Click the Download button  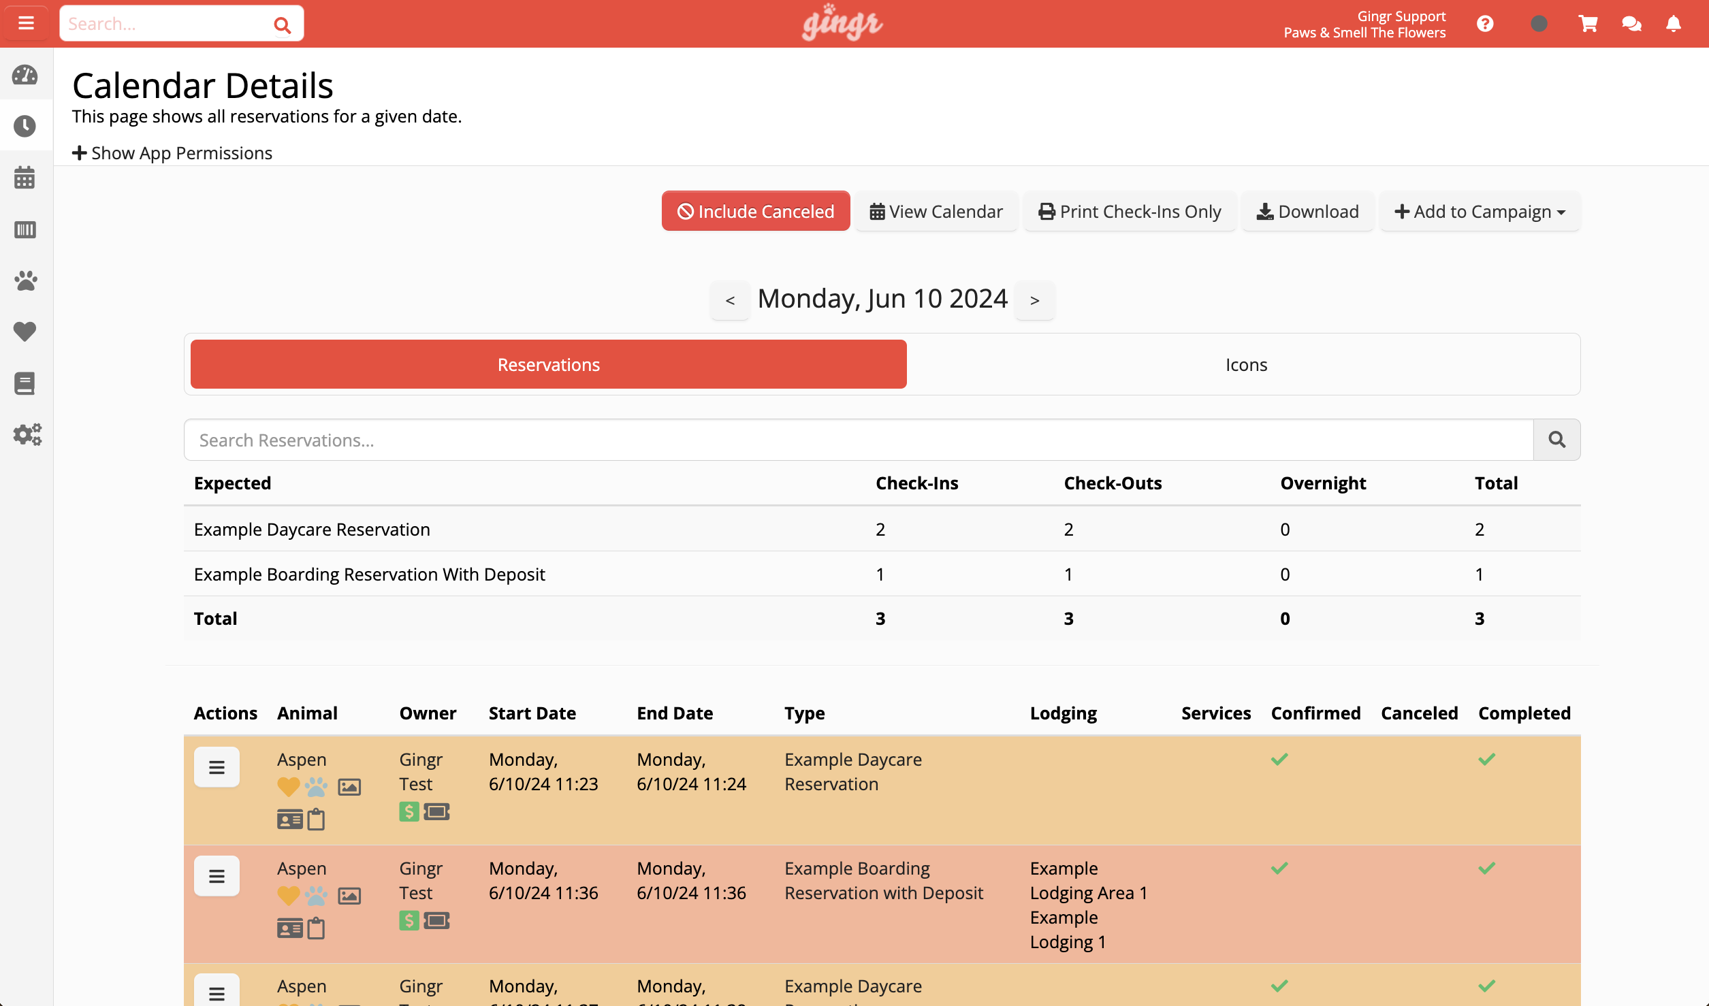pos(1307,211)
